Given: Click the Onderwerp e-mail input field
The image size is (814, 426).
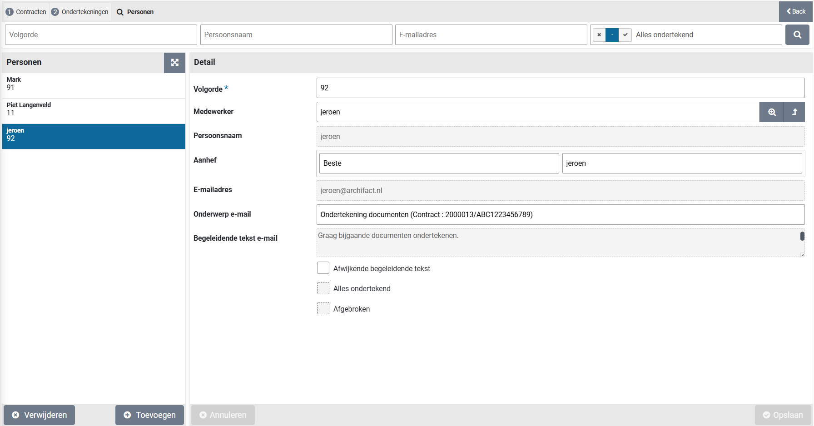Looking at the screenshot, I should pos(560,214).
